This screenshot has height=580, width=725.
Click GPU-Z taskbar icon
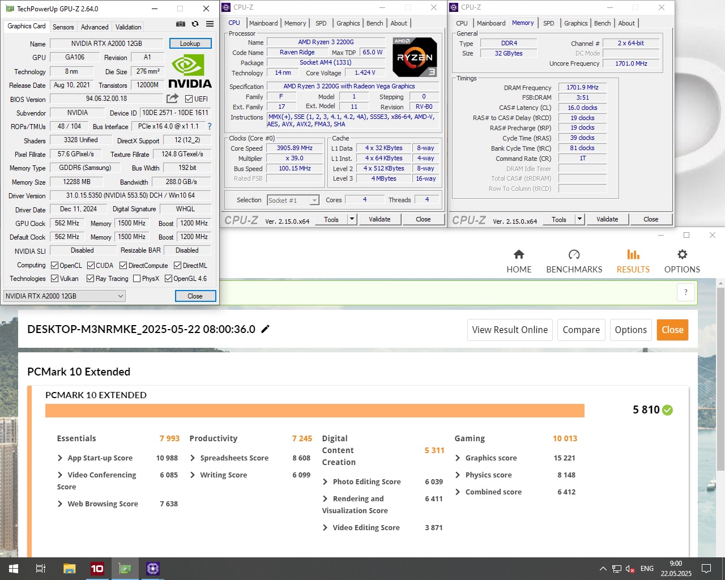click(125, 568)
